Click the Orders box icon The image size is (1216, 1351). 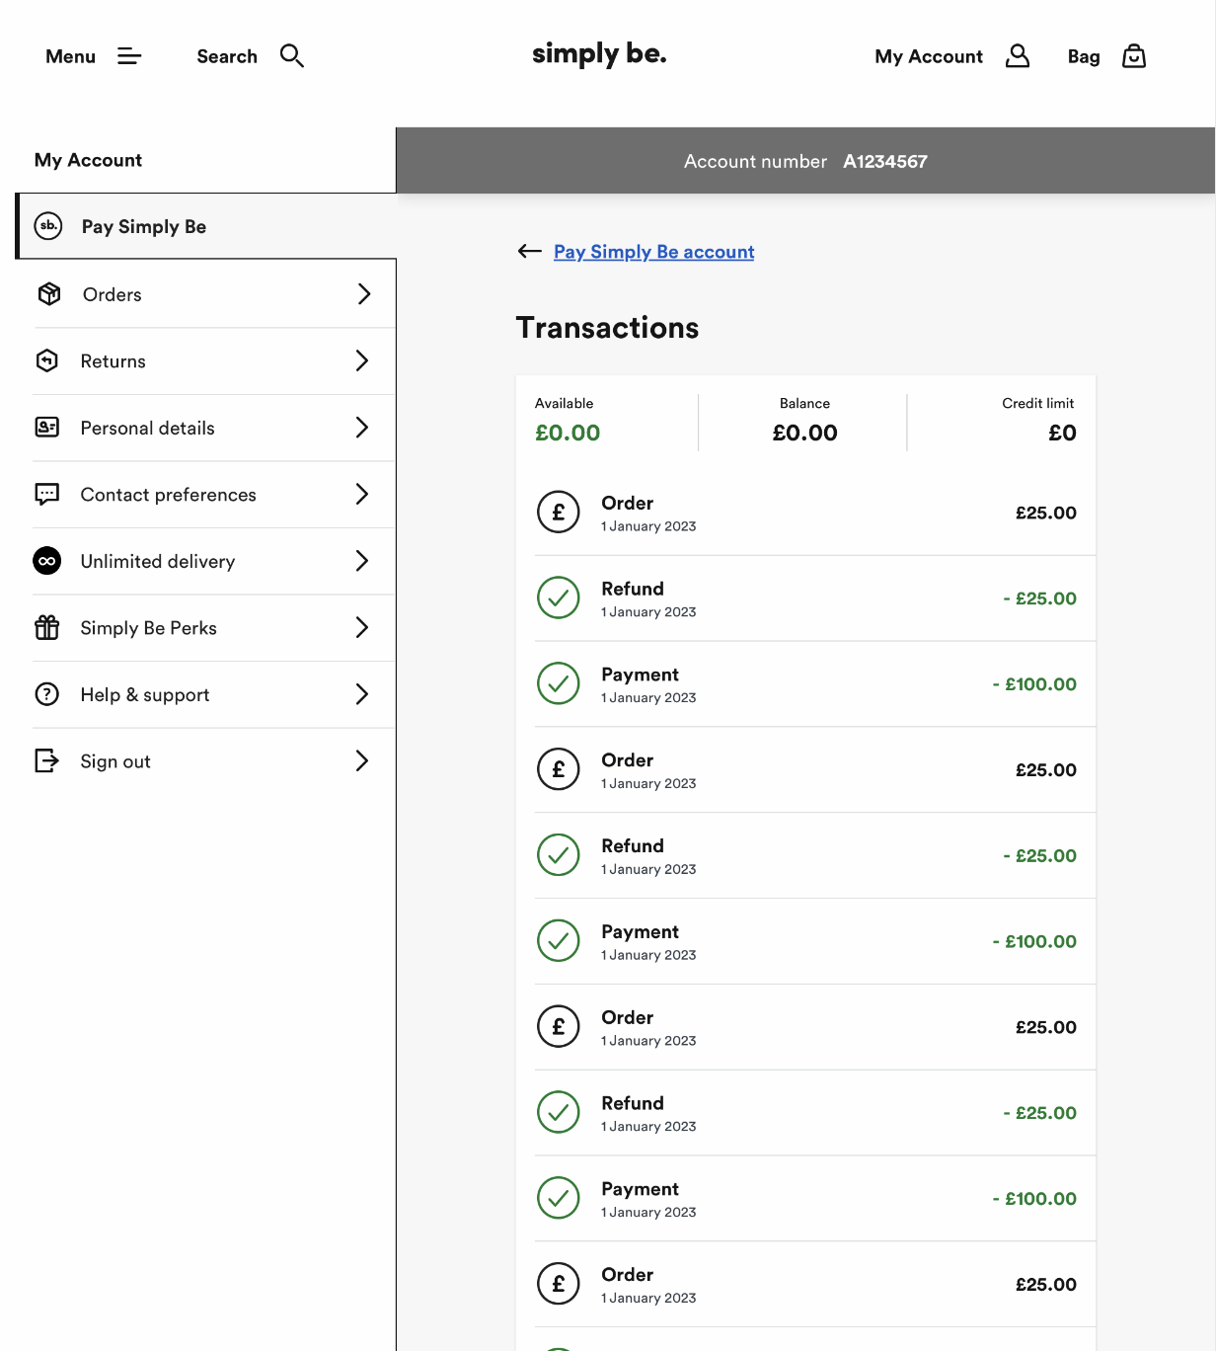(x=49, y=294)
